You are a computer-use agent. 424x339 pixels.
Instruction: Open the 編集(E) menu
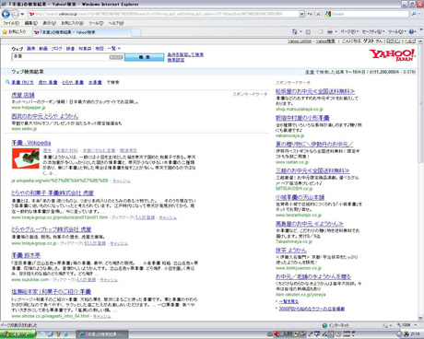coord(30,23)
